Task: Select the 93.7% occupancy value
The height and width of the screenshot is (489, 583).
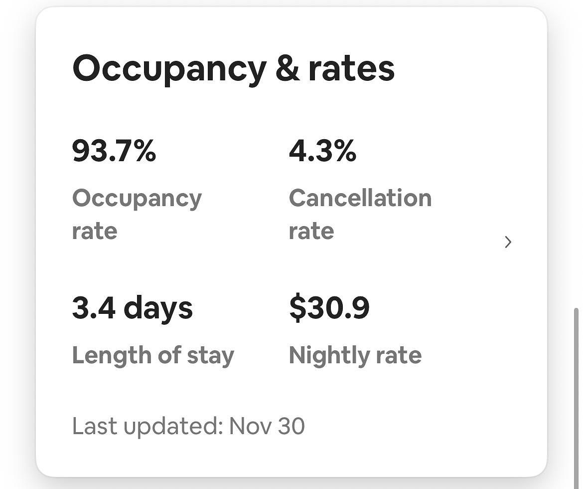Action: click(x=114, y=151)
